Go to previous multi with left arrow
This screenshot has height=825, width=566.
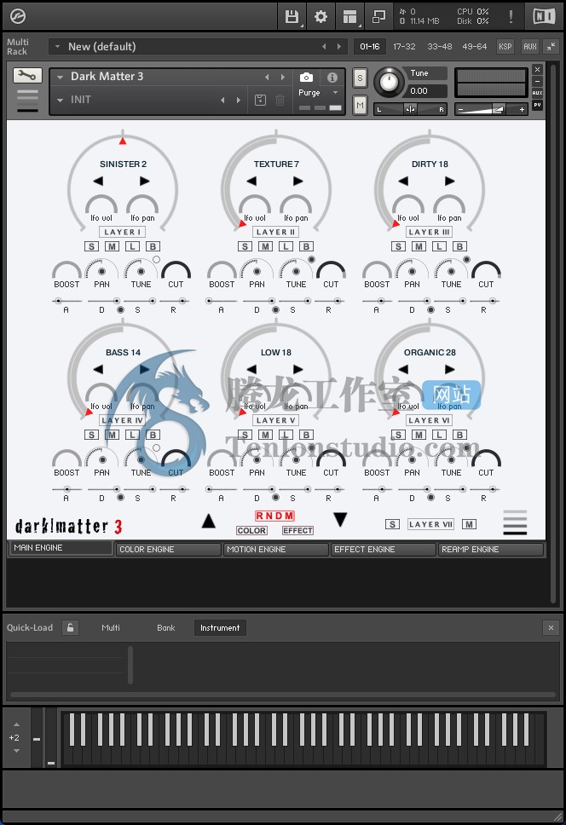[x=324, y=46]
